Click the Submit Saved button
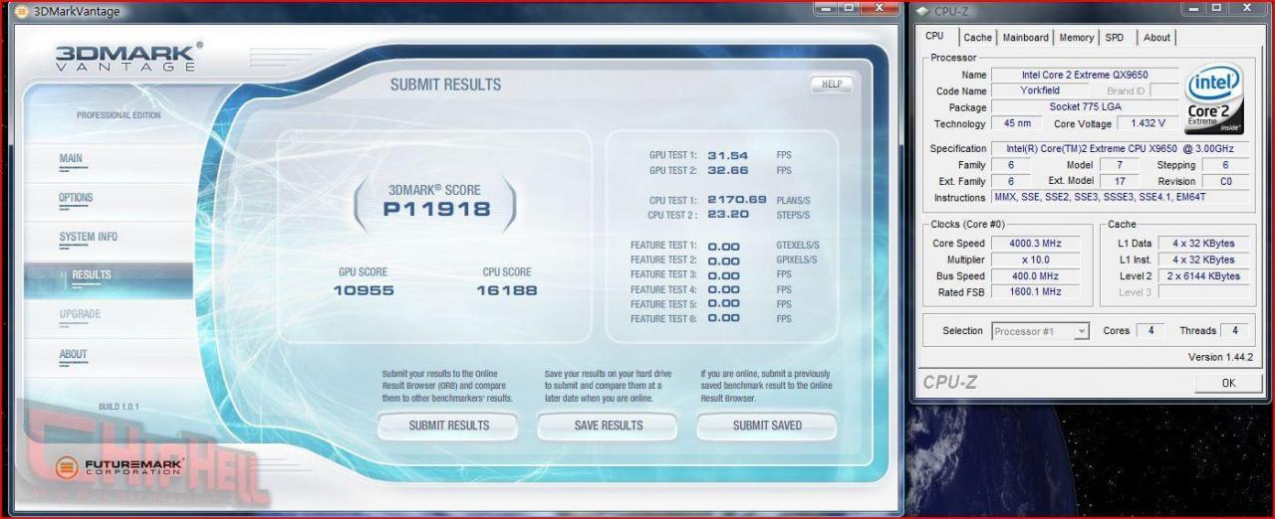Image resolution: width=1275 pixels, height=519 pixels. click(767, 426)
